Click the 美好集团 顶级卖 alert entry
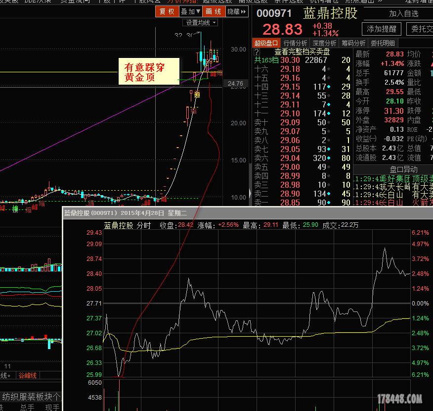Screen dimensions: 433x411 click(x=393, y=179)
